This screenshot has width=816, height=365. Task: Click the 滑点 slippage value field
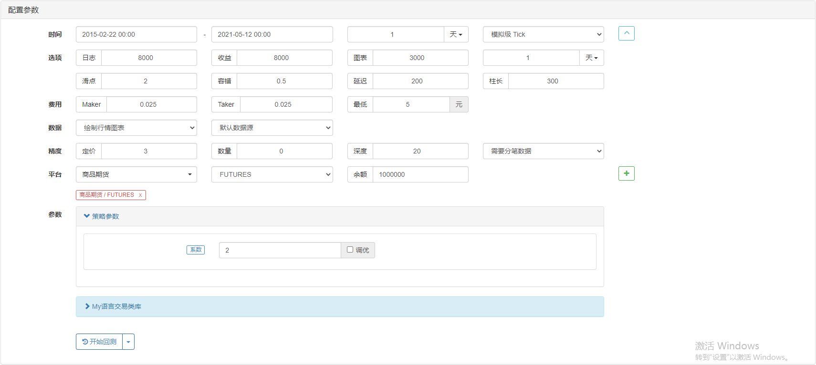click(x=148, y=81)
